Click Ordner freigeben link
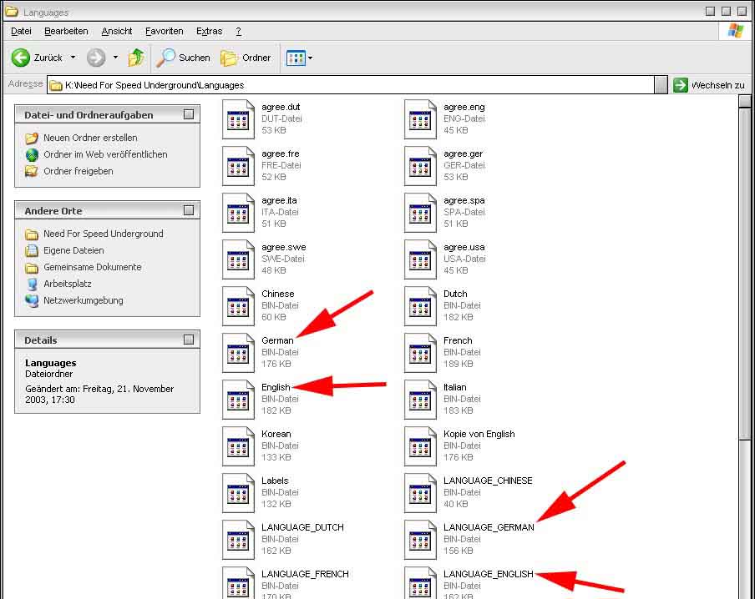Image resolution: width=755 pixels, height=599 pixels. (78, 171)
